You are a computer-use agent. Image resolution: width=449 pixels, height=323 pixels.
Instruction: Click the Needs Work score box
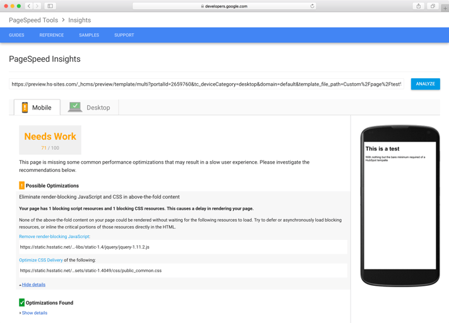(50, 140)
